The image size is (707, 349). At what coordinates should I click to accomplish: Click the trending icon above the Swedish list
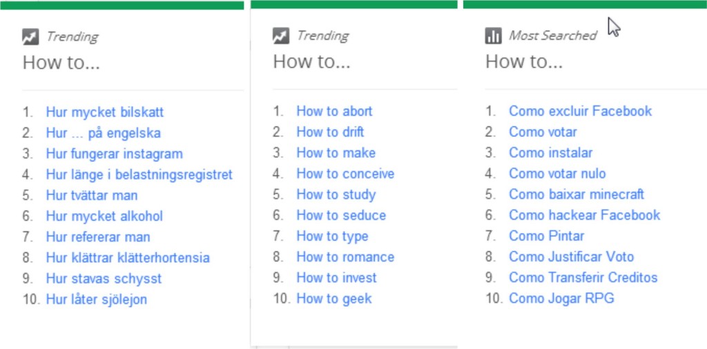click(30, 37)
